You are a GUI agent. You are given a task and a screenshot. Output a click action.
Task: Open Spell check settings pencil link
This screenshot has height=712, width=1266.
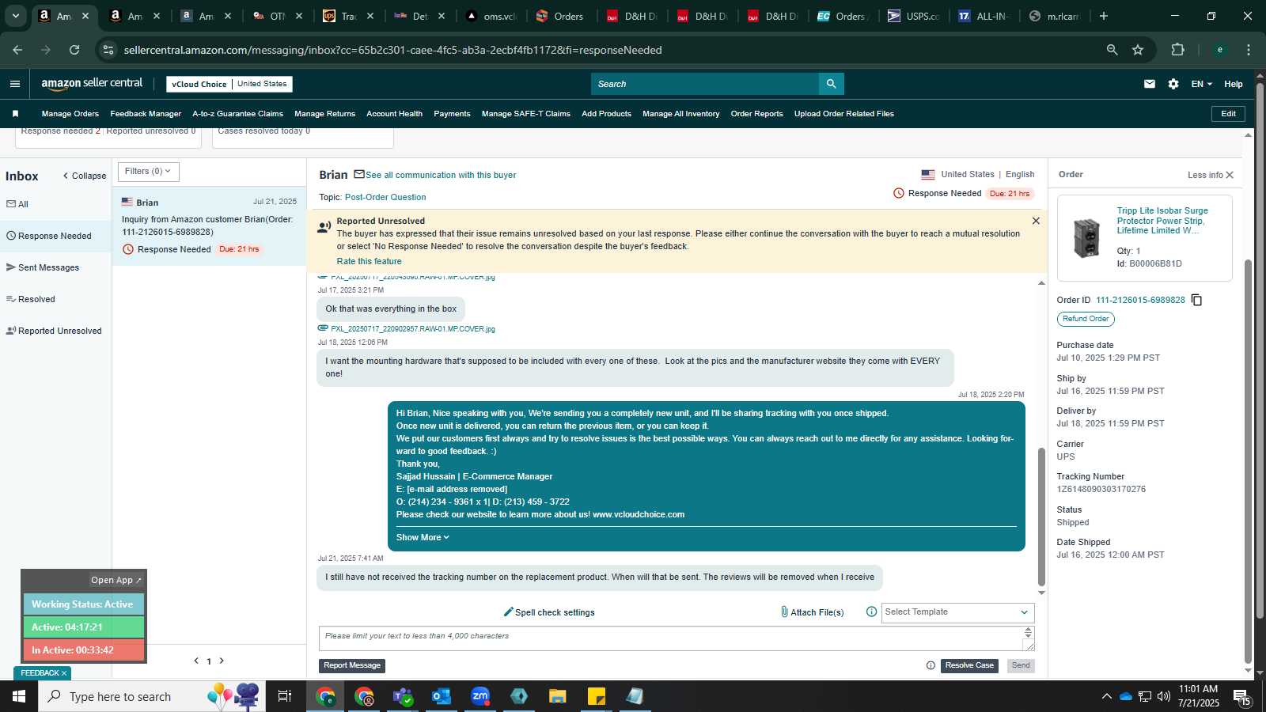pos(549,612)
